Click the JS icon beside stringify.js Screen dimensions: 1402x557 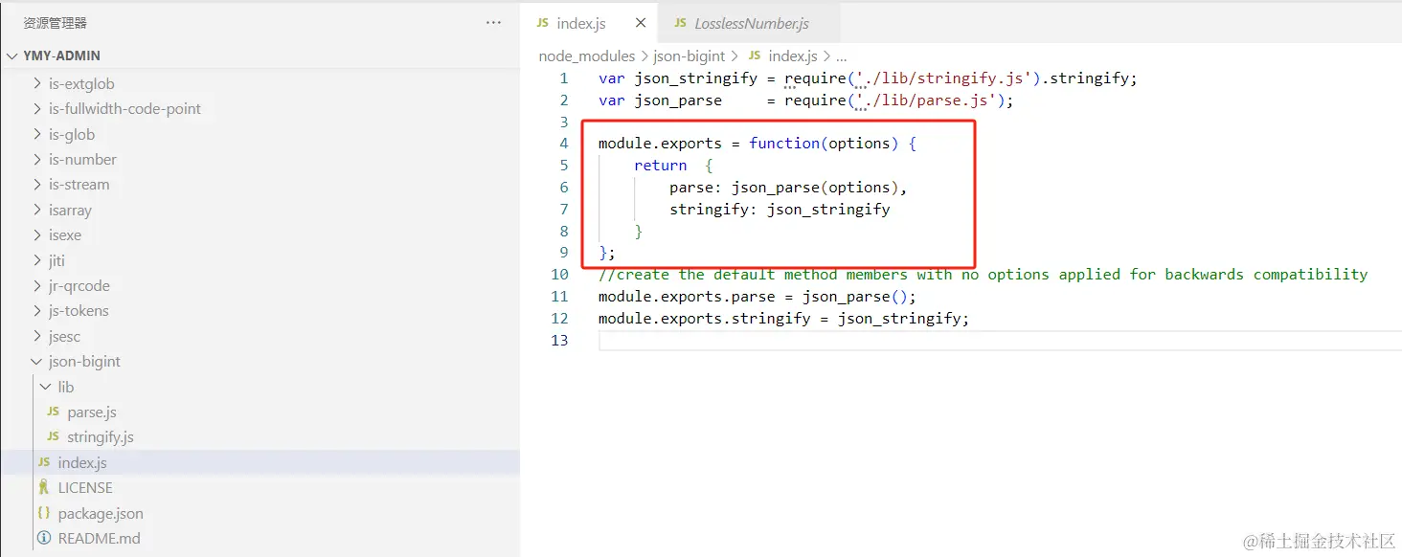[x=53, y=437]
